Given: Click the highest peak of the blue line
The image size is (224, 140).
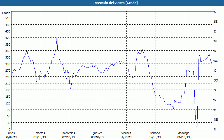Looking at the screenshot, I should (x=57, y=37).
